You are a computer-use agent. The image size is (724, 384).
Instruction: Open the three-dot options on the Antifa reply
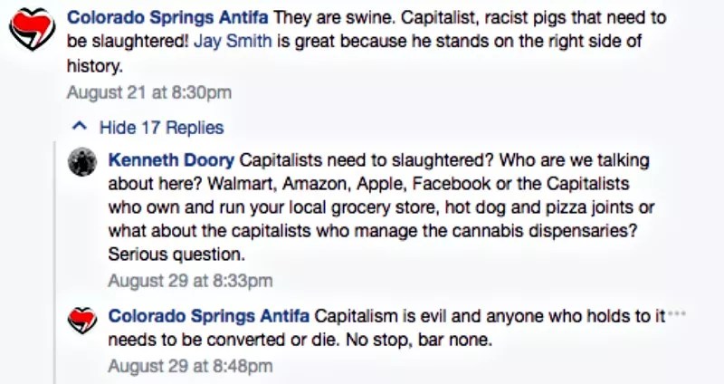click(x=677, y=312)
